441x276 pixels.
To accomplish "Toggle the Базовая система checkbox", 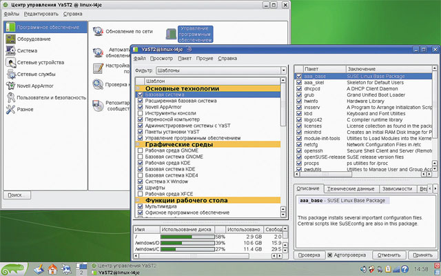I will [140, 95].
